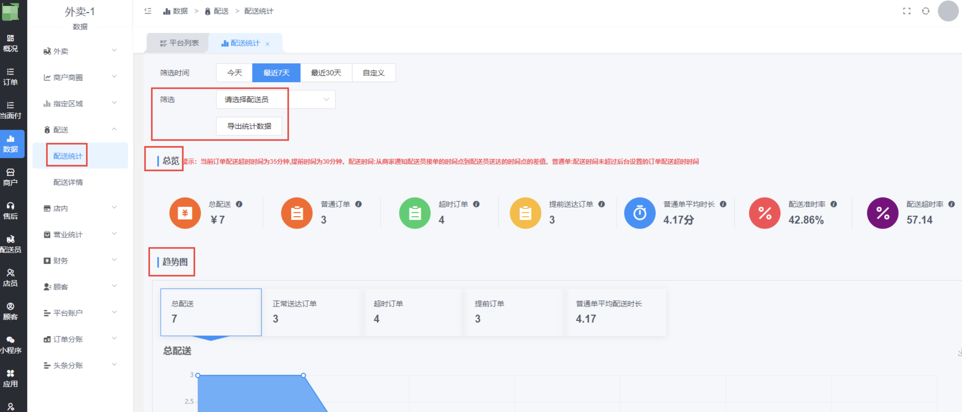The width and height of the screenshot is (962, 412).
Task: Select the 普通单平均配送时长 trend card
Action: pyautogui.click(x=616, y=312)
